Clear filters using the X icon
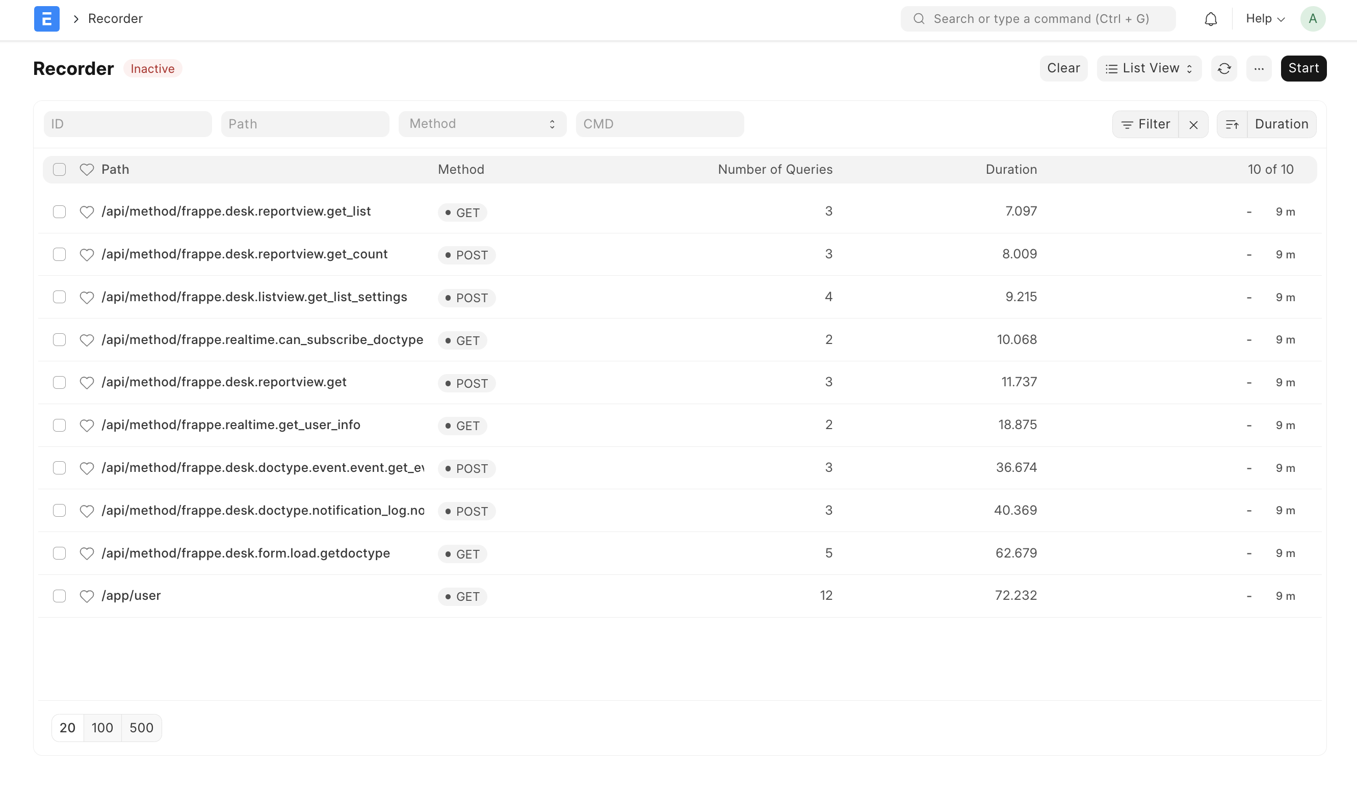This screenshot has height=795, width=1357. (1193, 124)
